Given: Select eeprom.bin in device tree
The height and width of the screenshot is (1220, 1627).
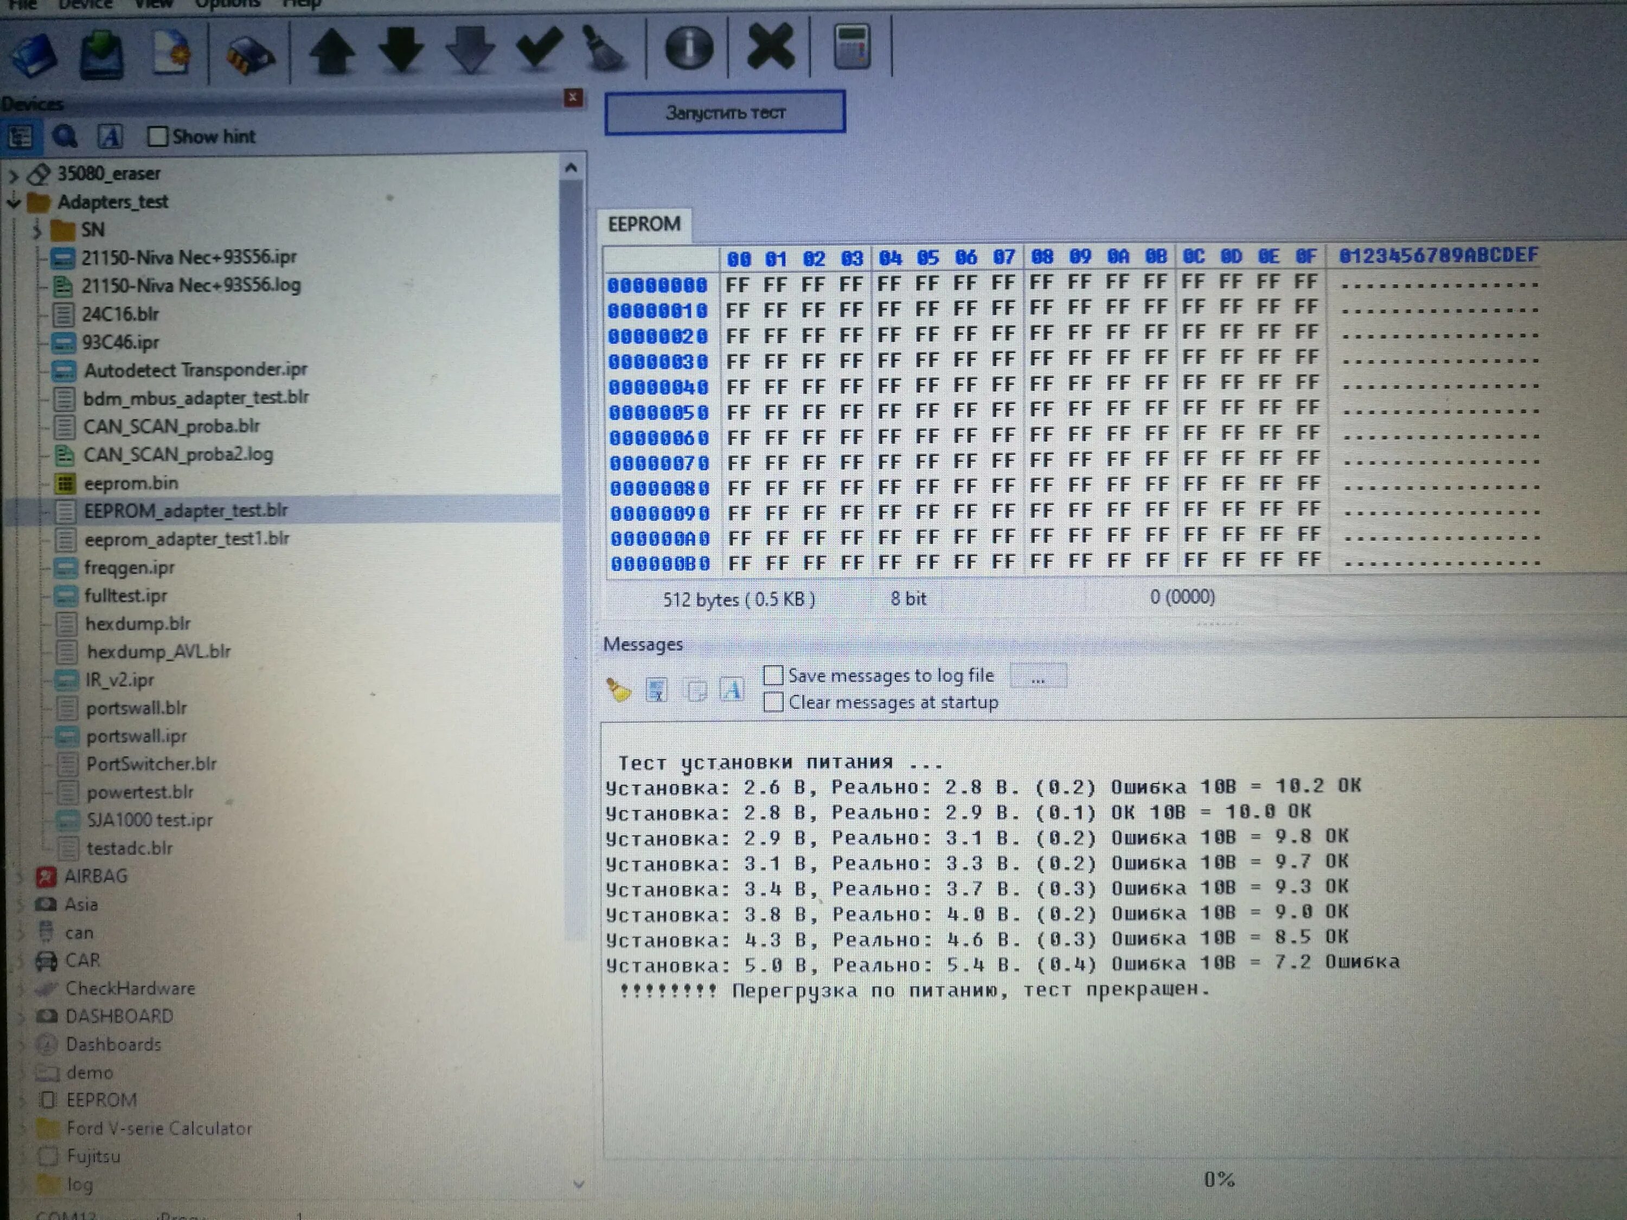Looking at the screenshot, I should [x=131, y=483].
